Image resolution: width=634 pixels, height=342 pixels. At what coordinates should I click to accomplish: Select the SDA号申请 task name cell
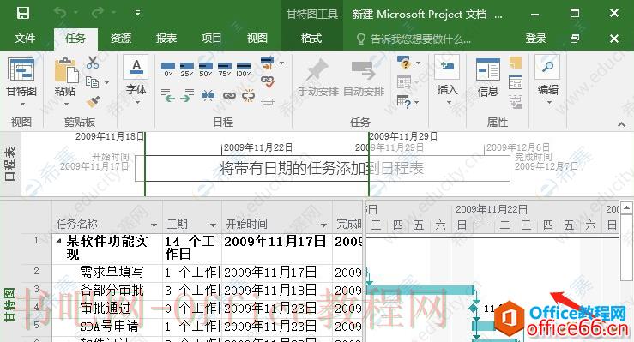coord(107,327)
